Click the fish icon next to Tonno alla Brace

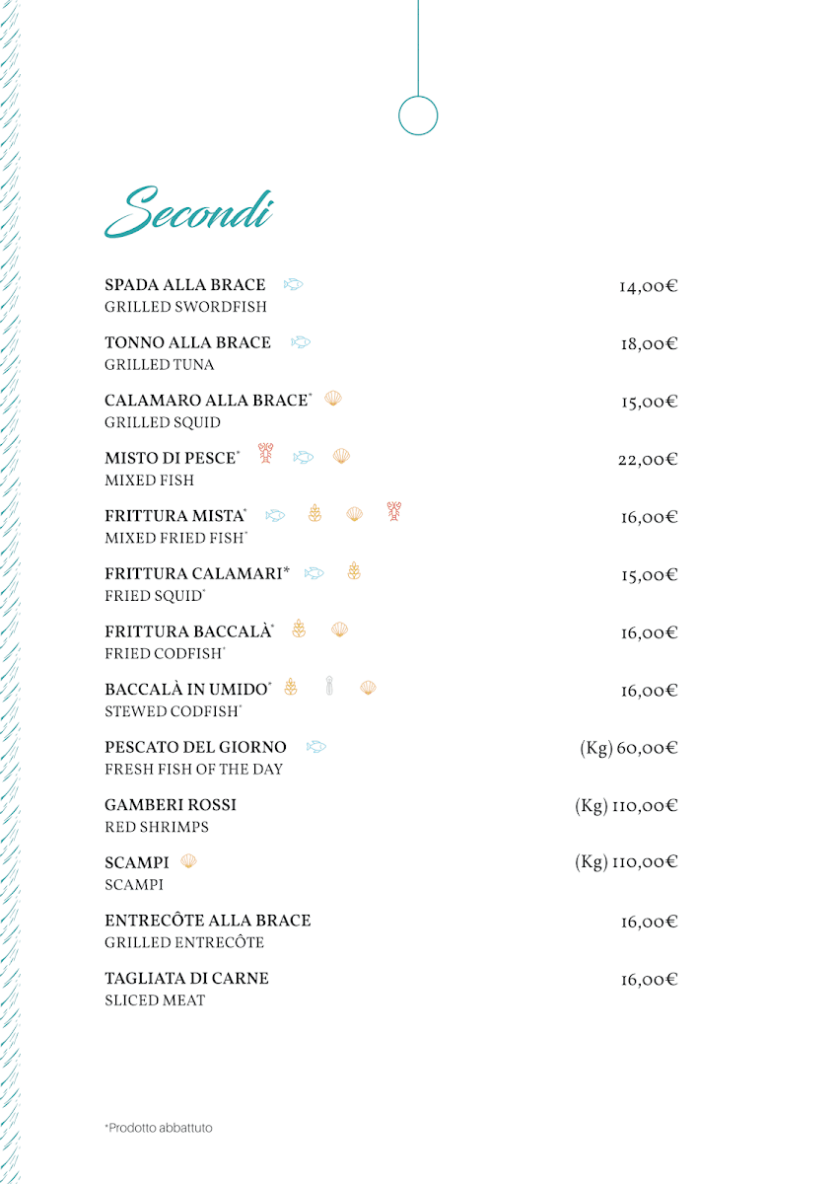click(301, 342)
